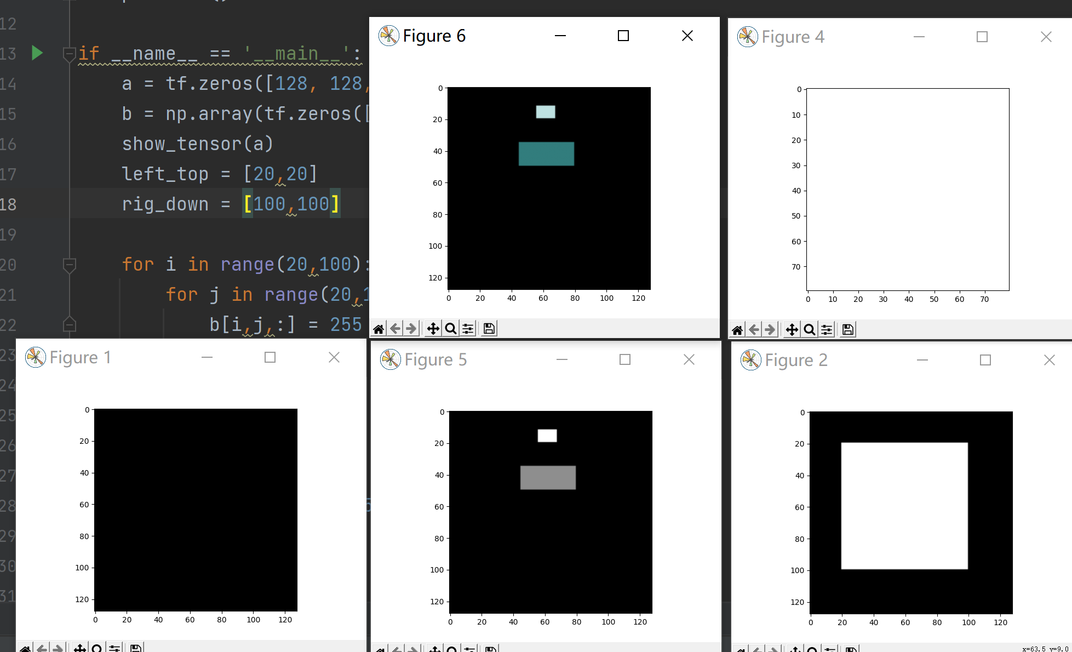The width and height of the screenshot is (1072, 652).
Task: Maximize the Figure 2 window
Action: [x=985, y=360]
